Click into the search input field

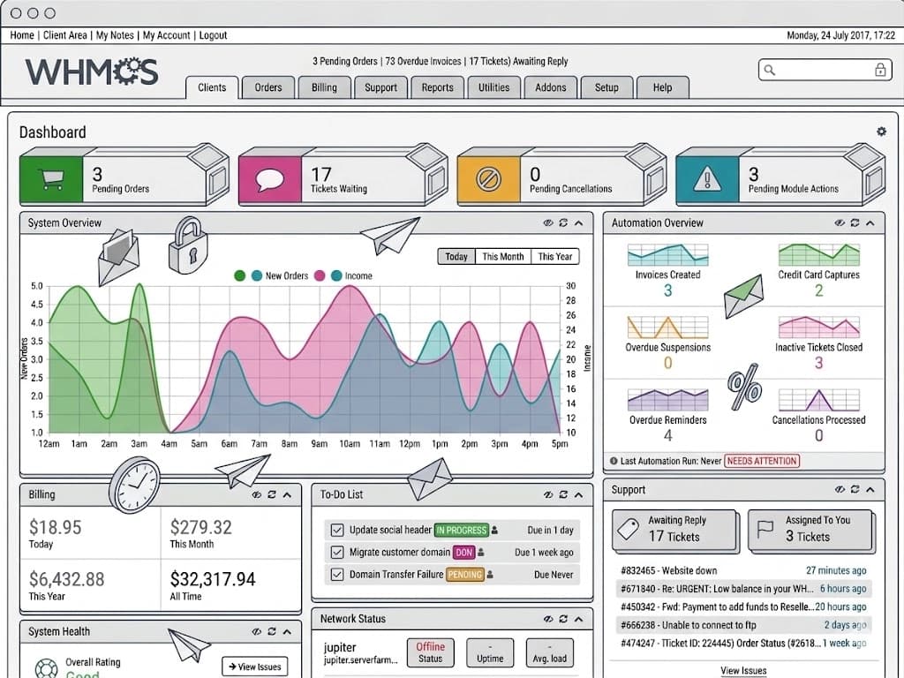pyautogui.click(x=825, y=71)
